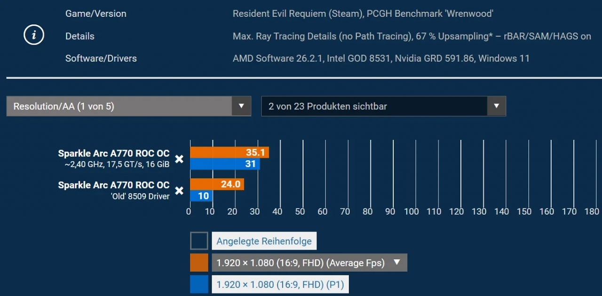Toggle the Angelegte Reihenfolge checkbox
Screen dimensions: 602x296
199,241
